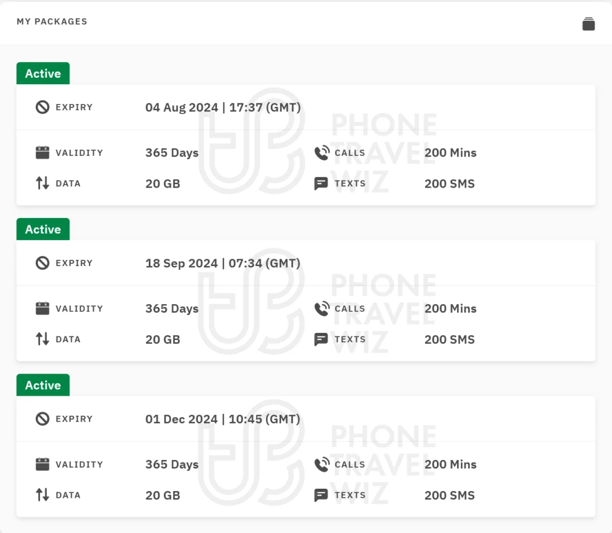Click the texts message icon in first package

pyautogui.click(x=322, y=183)
